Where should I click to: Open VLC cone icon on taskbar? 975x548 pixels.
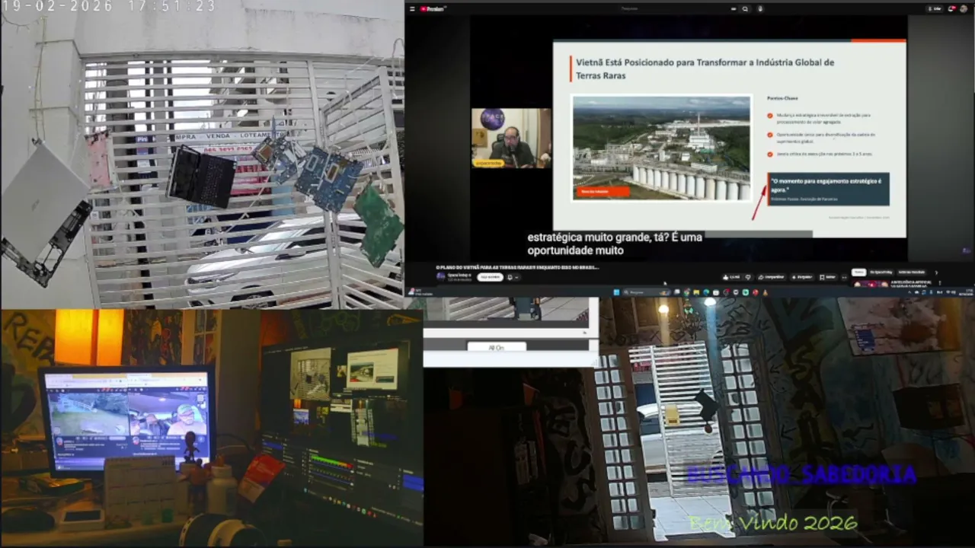765,292
